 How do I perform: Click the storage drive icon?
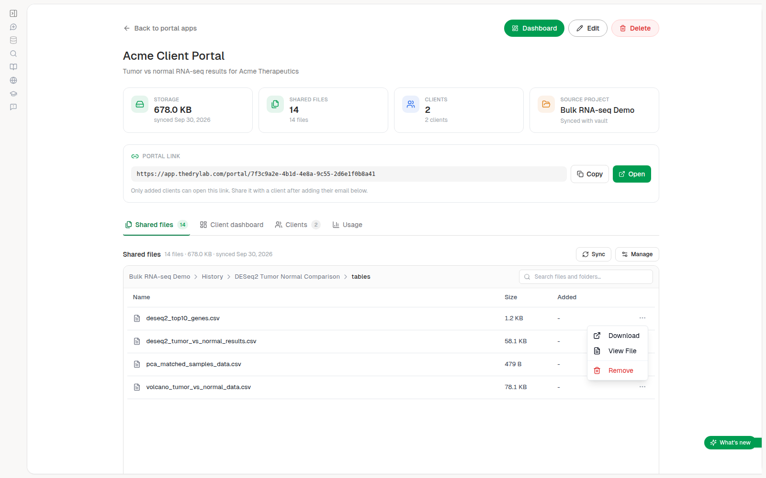[x=140, y=104]
